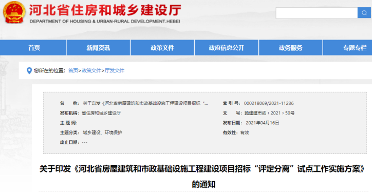Click the blue search magnifier icon
Viewport: 372px width, 192px height.
364,13
